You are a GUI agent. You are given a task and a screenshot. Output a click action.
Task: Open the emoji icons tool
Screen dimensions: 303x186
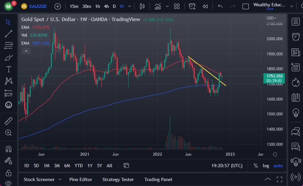(x=8, y=105)
